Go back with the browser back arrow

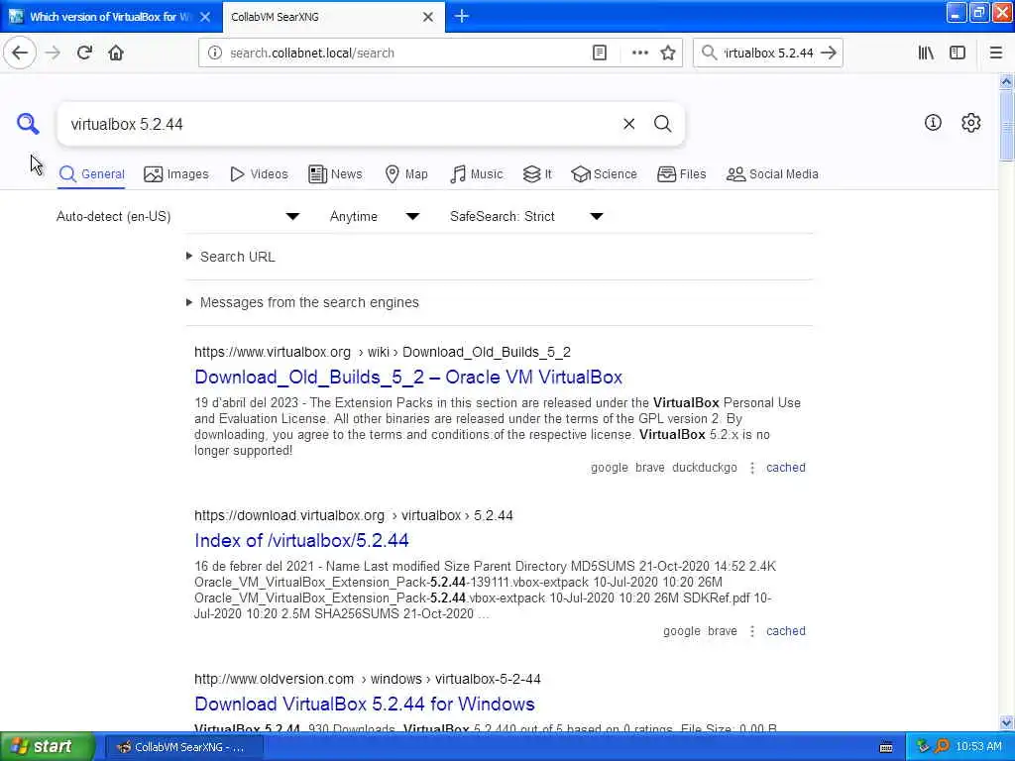click(20, 54)
